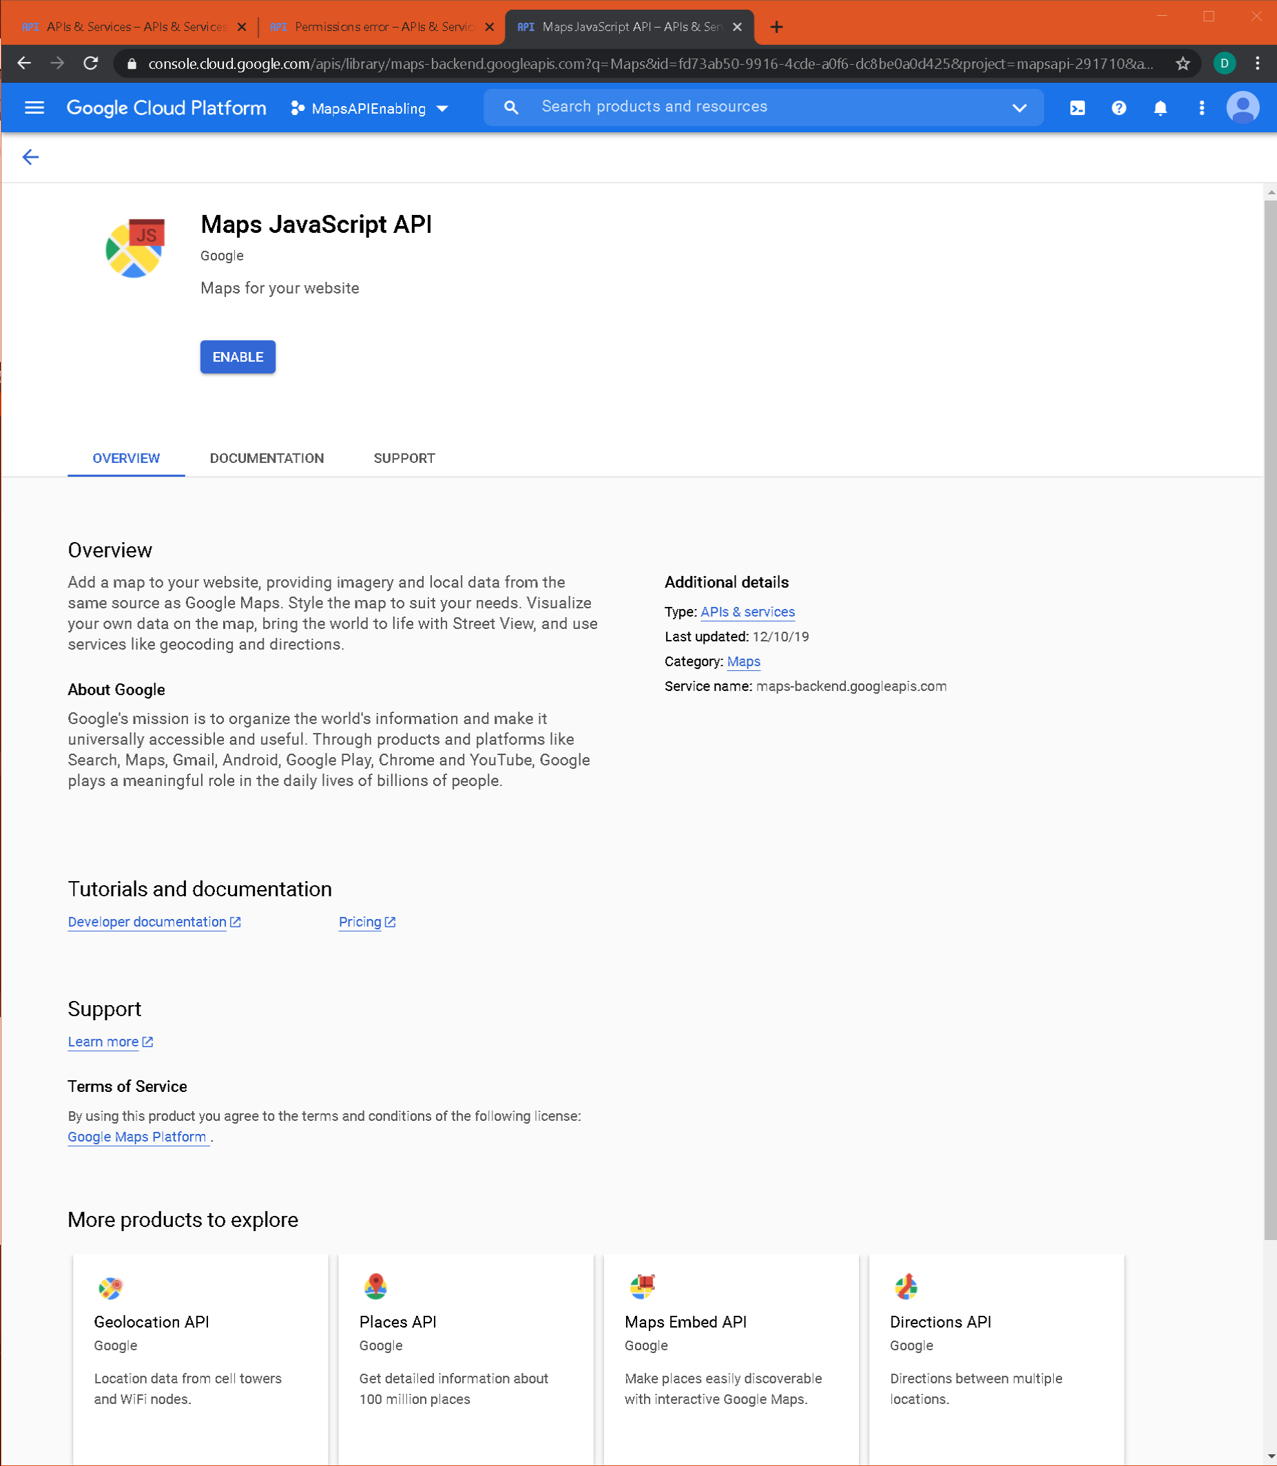Expand the MapsAPIEnabling project selector
The image size is (1277, 1466).
click(x=370, y=108)
